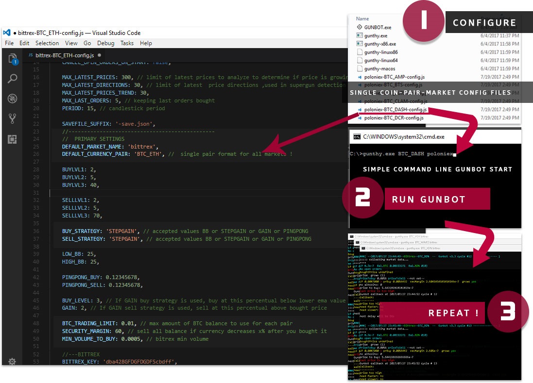Select gunthy-linux86 file name
Viewport: 533px width, 383px height.
tap(381, 52)
